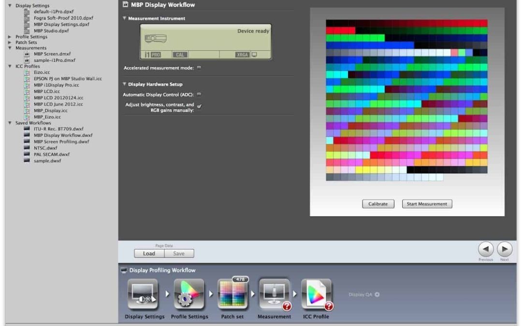Open the Display Settings workflow step icon

143,294
